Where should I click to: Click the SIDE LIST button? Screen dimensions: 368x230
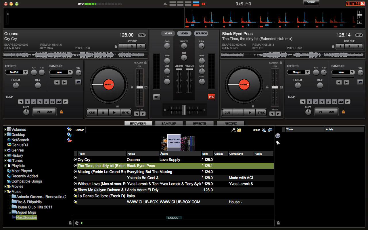point(174,218)
